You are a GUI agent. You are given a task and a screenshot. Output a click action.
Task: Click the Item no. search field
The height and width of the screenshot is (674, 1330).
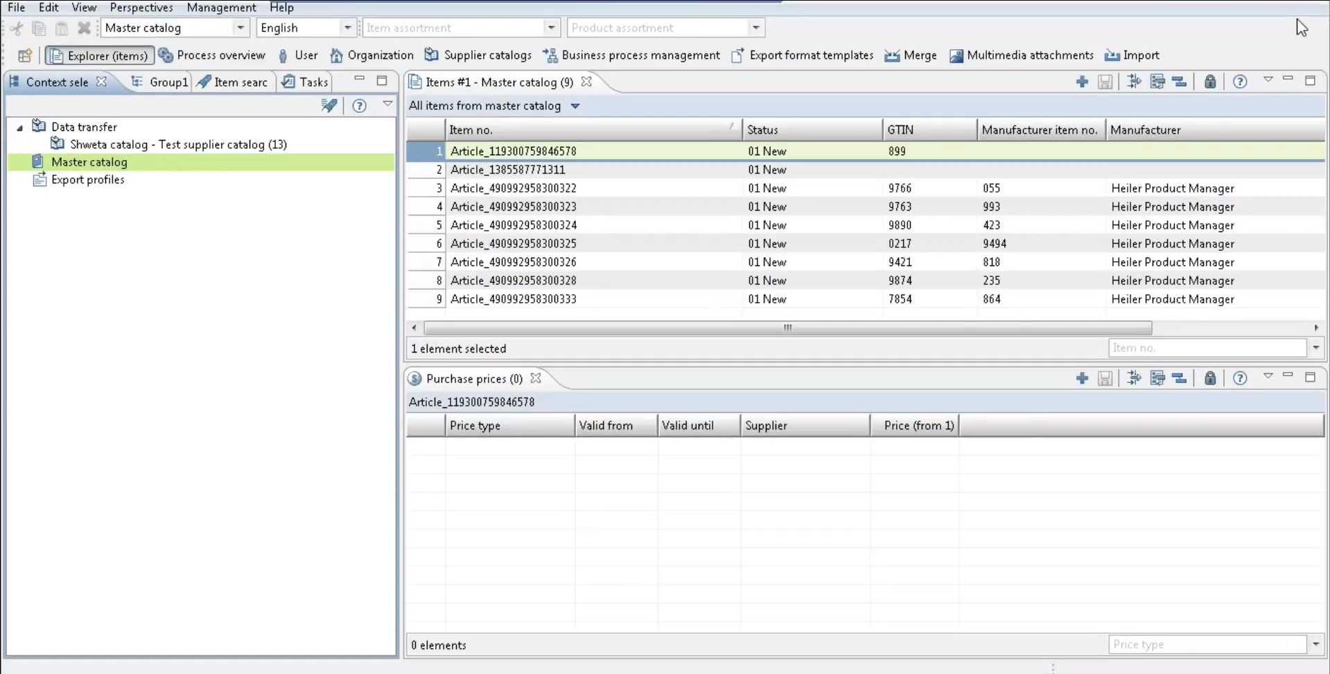[1206, 348]
